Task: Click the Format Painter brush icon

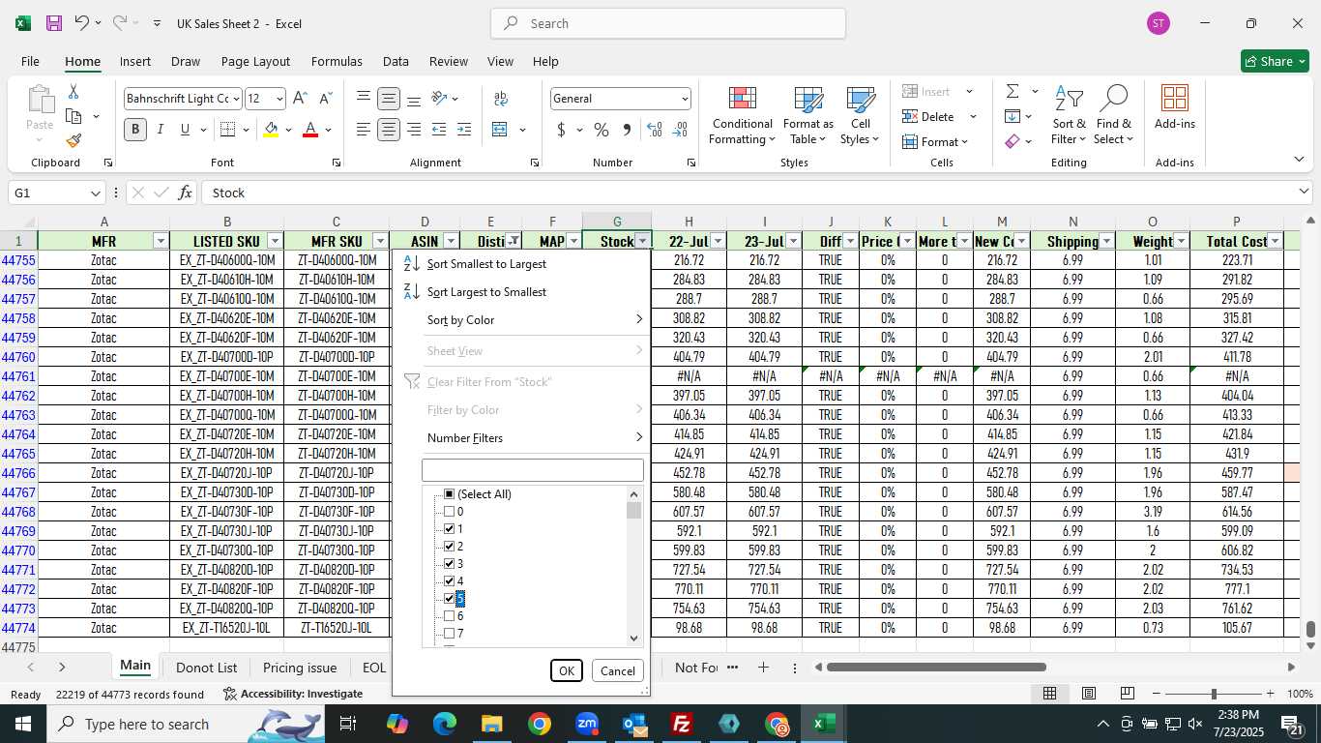Action: [73, 141]
